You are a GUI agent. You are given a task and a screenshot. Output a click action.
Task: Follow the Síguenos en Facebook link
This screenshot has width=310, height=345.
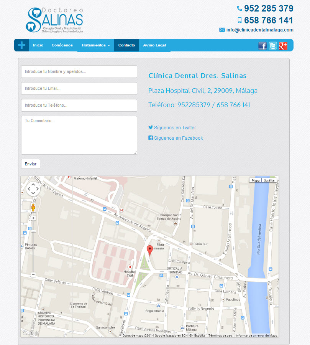(178, 138)
